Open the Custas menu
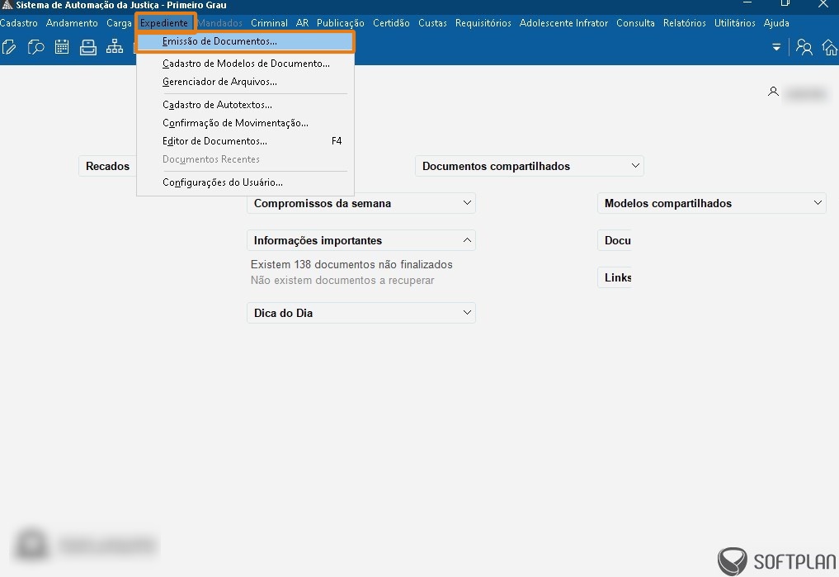The height and width of the screenshot is (577, 839). pos(432,23)
